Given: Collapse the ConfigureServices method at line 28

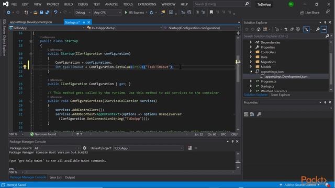Looking at the screenshot, I should tap(31, 101).
